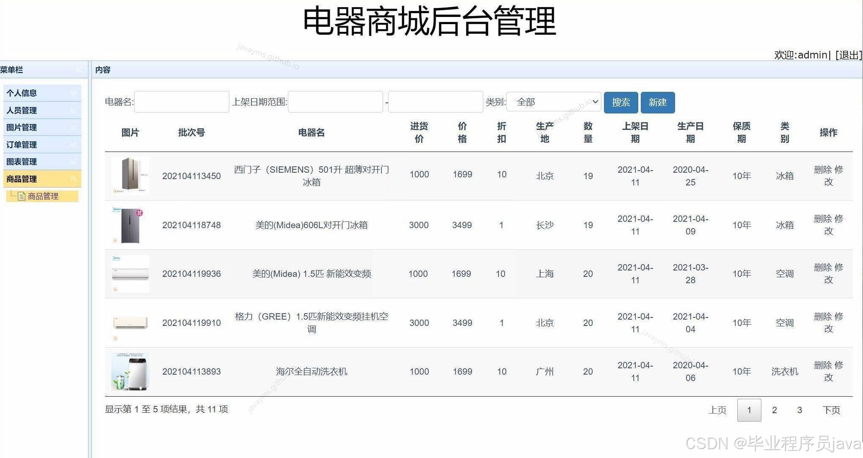Click the 搜索 search button
The image size is (863, 458).
click(620, 102)
